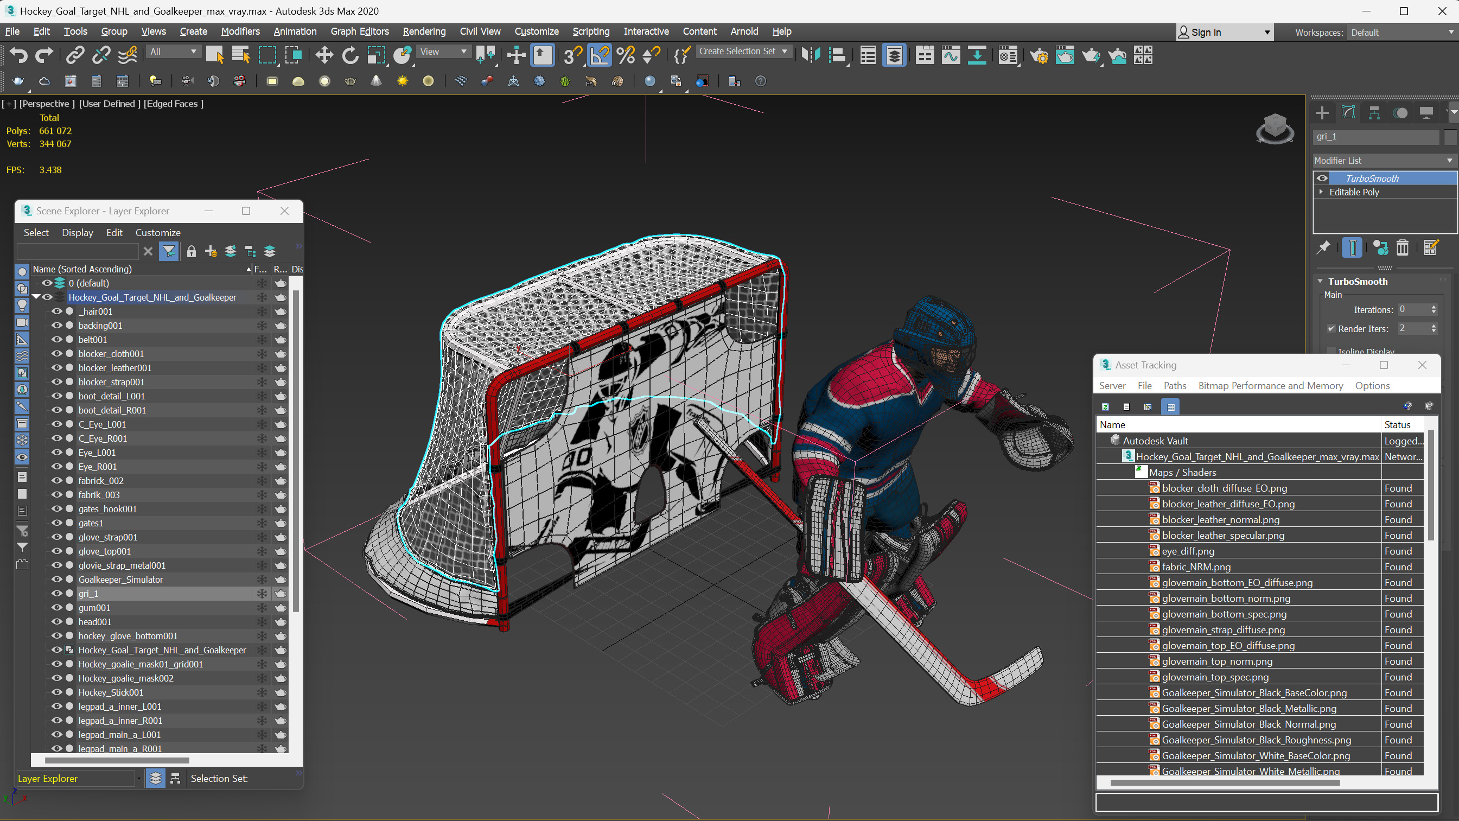Collapse the TurboSmooth rollout
Image resolution: width=1459 pixels, height=821 pixels.
point(1320,281)
